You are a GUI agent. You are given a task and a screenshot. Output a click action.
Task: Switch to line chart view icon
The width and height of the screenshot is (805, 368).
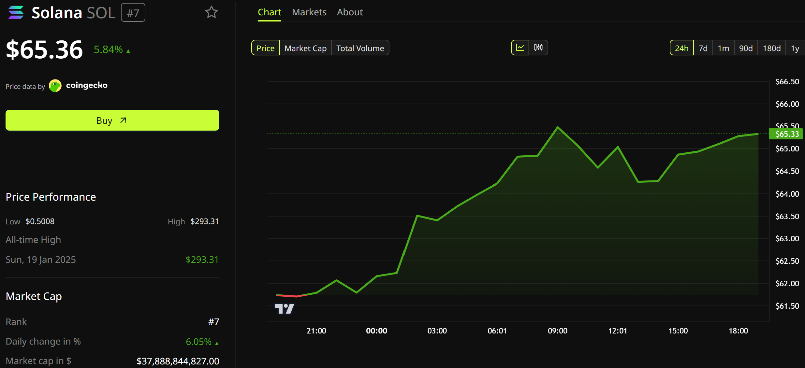click(x=520, y=48)
